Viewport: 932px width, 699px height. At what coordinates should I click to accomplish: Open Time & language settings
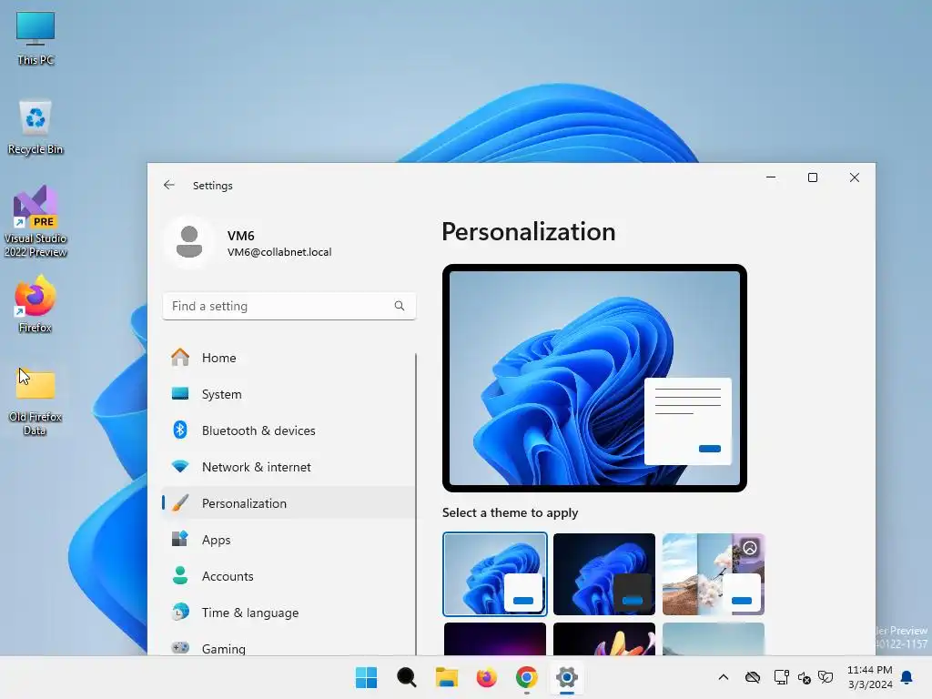[x=289, y=613]
